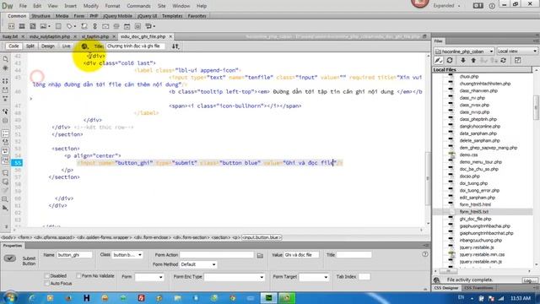The image size is (540, 304).
Task: Enable the Auto Focus checkbox
Action: (47, 284)
